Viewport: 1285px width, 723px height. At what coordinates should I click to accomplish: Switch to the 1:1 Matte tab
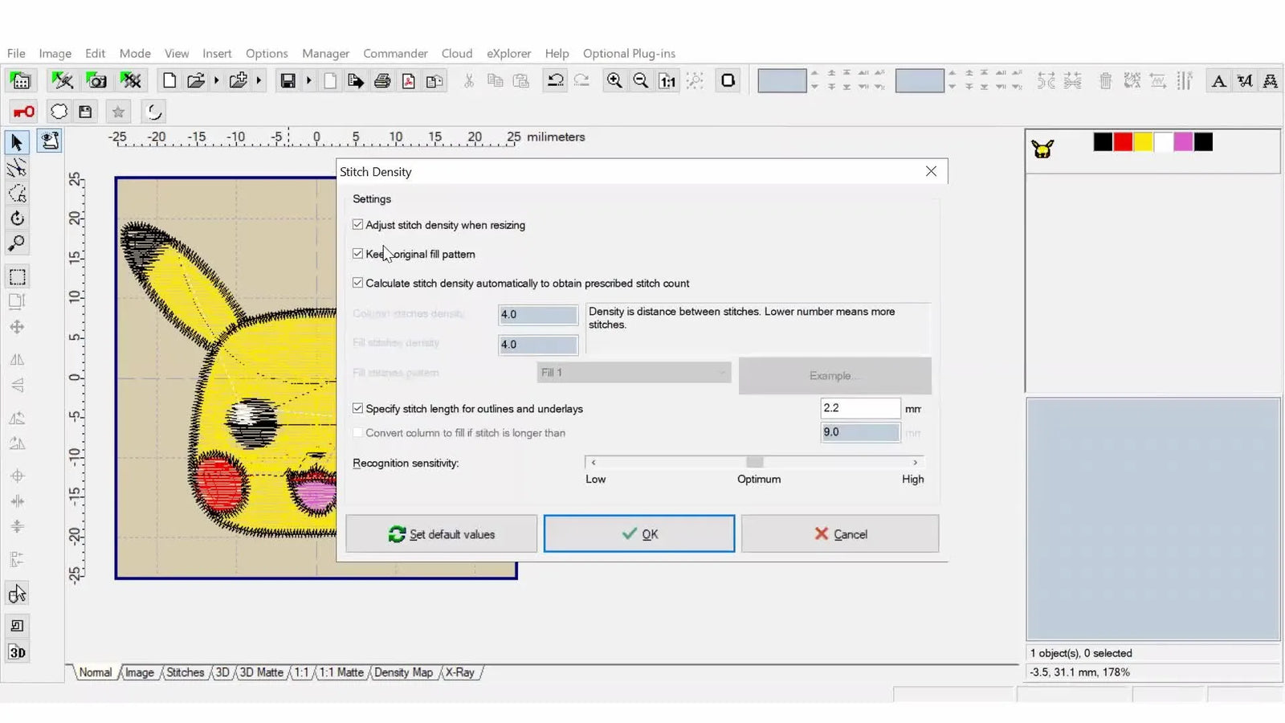(x=341, y=672)
